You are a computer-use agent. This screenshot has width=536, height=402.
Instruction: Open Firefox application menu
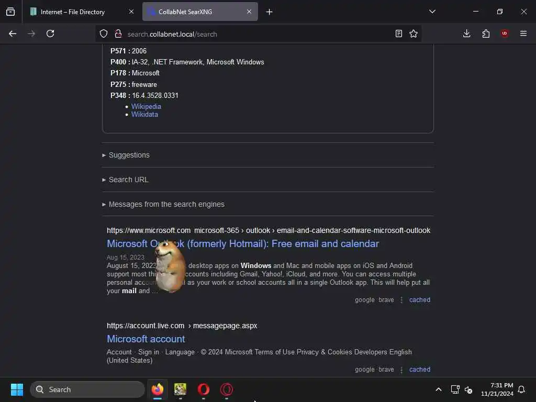click(523, 33)
